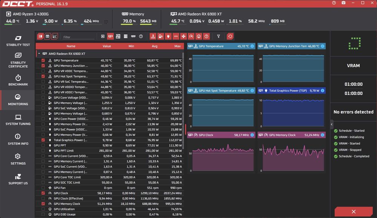Uncheck the Total Graphics Power checkbox

pos(43,140)
